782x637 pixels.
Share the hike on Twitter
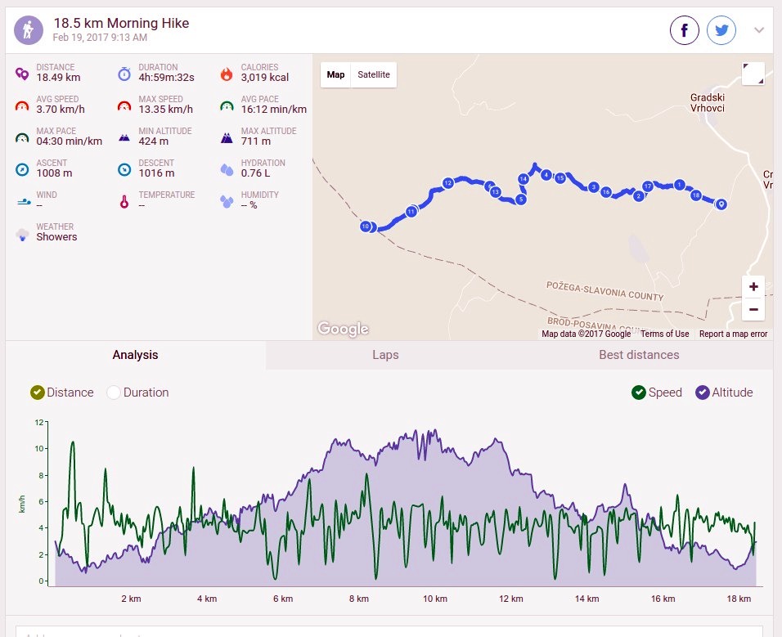(721, 30)
